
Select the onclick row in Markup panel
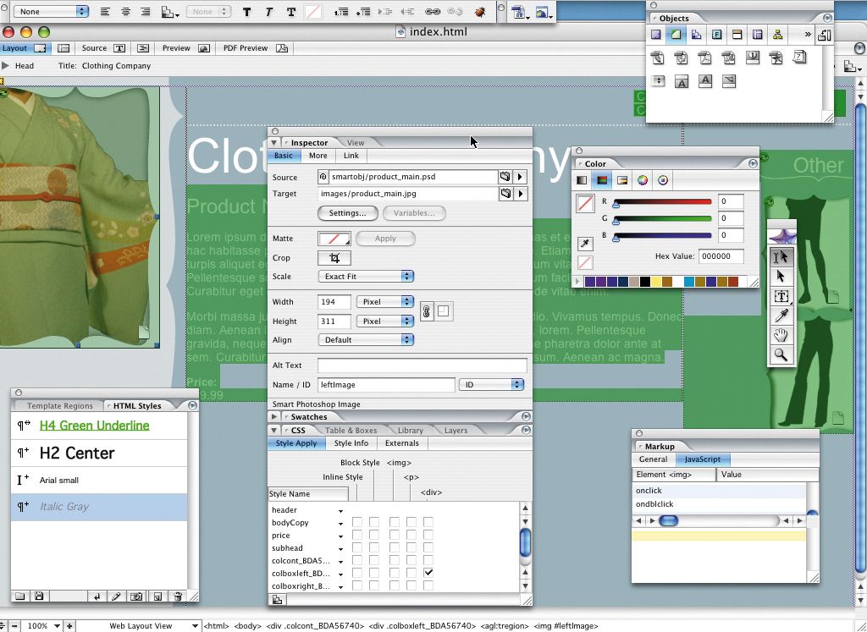[719, 491]
